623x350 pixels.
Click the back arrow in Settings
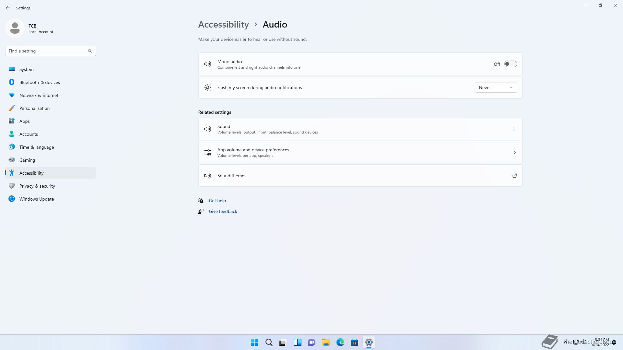coord(8,8)
